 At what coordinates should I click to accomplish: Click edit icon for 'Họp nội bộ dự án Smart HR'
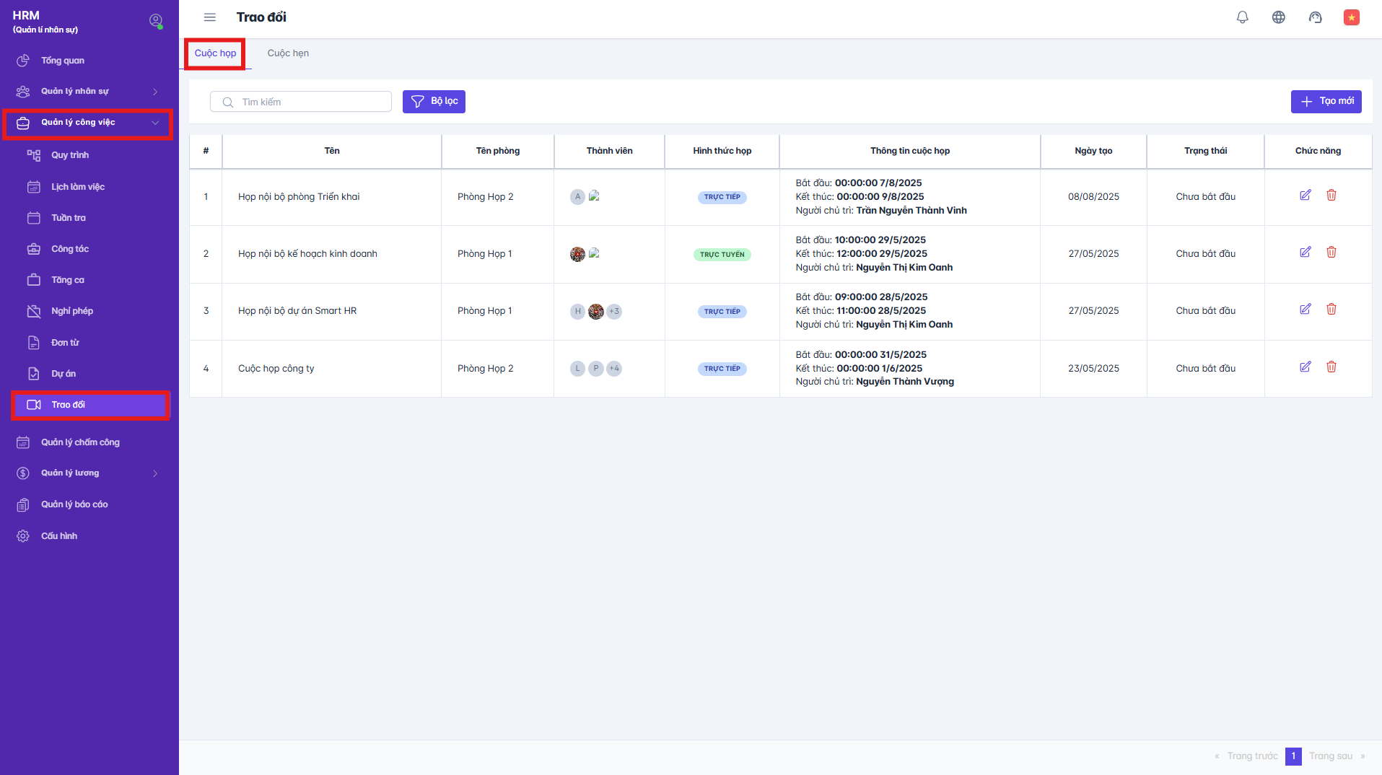1305,310
